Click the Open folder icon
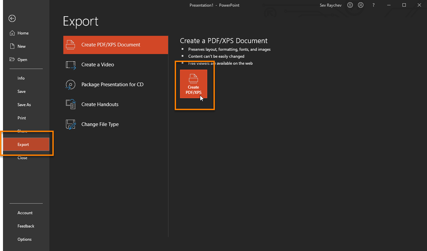Screen dimensions: 427x251 (x=12, y=60)
